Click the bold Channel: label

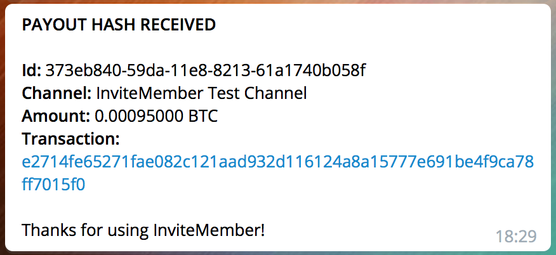point(56,93)
